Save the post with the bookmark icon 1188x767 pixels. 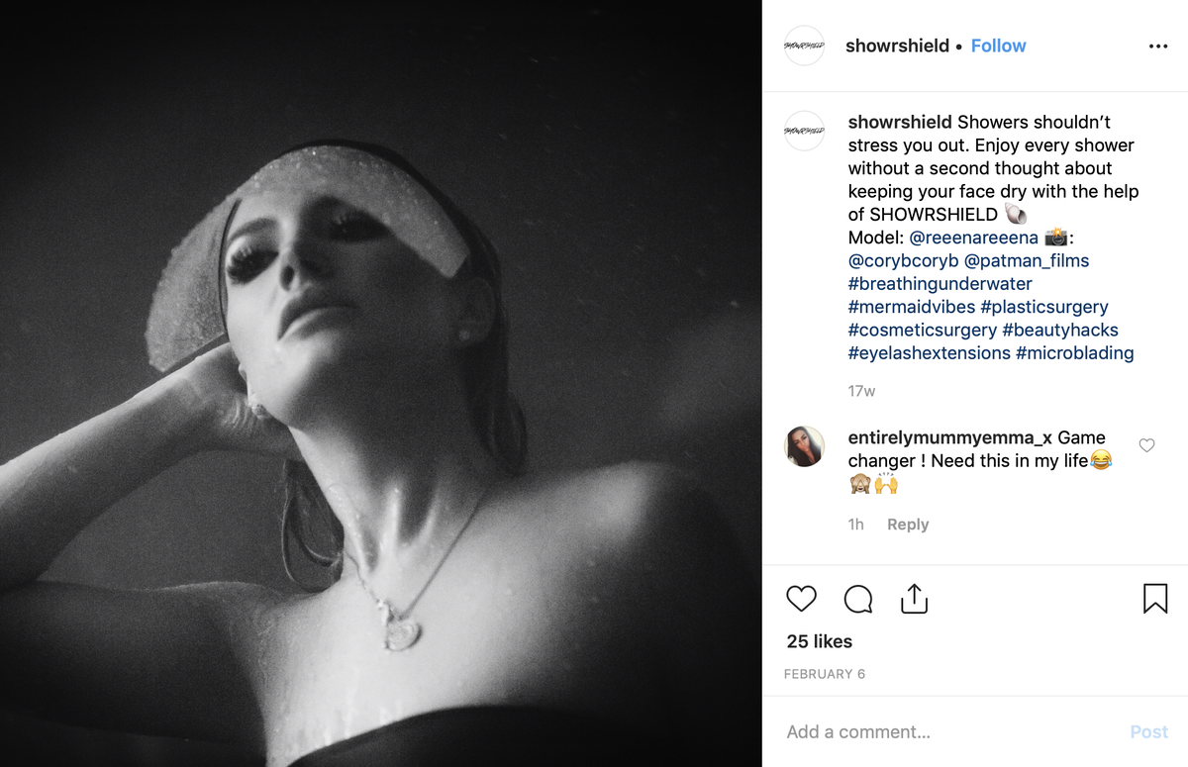click(x=1155, y=598)
